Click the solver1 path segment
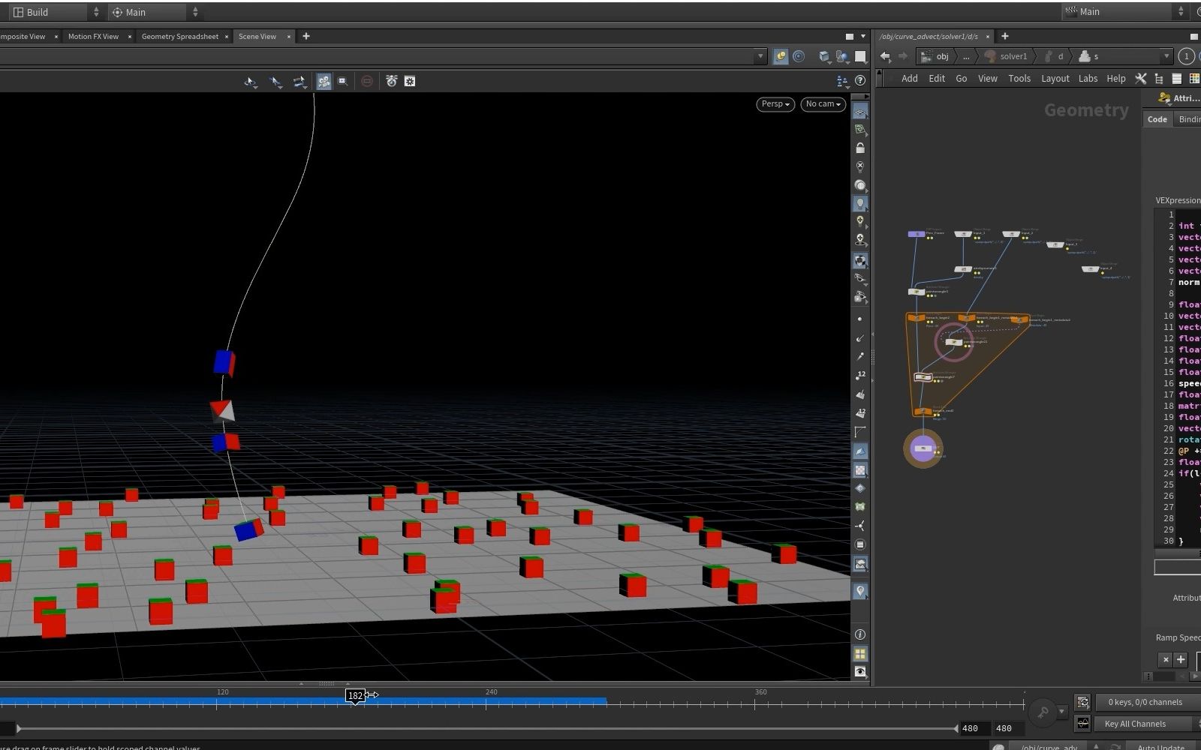 pos(1006,56)
